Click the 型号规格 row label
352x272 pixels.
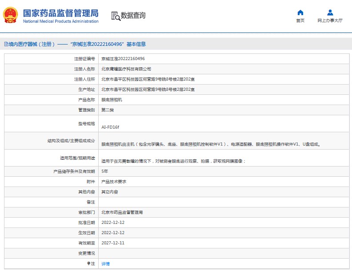tap(87, 124)
